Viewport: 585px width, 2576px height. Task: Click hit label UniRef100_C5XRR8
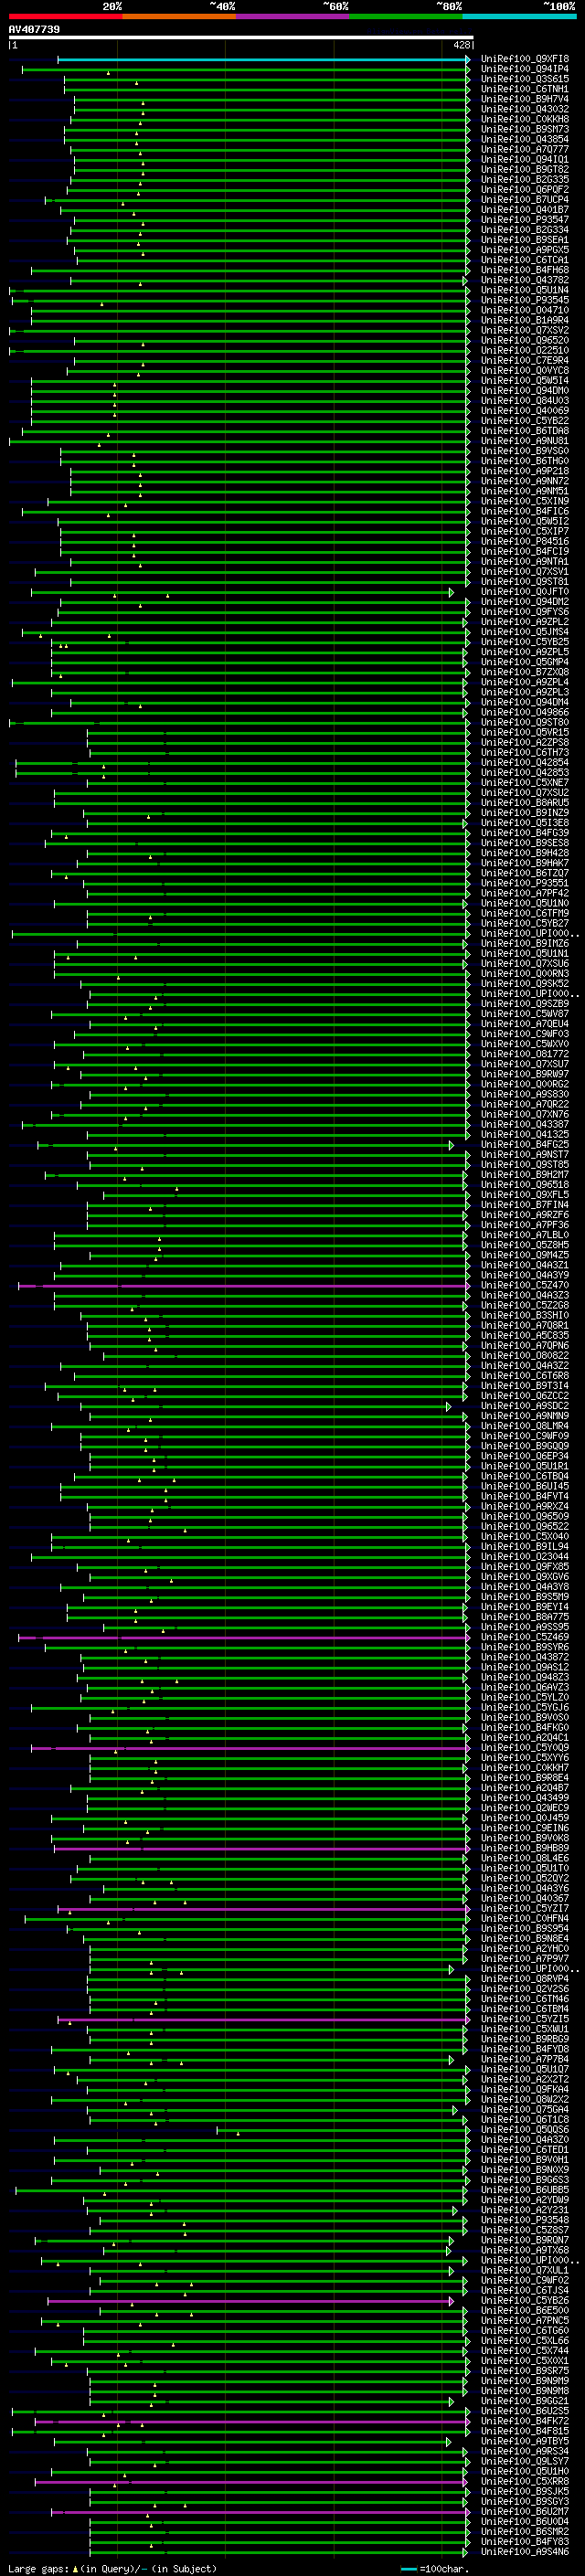click(x=524, y=2482)
